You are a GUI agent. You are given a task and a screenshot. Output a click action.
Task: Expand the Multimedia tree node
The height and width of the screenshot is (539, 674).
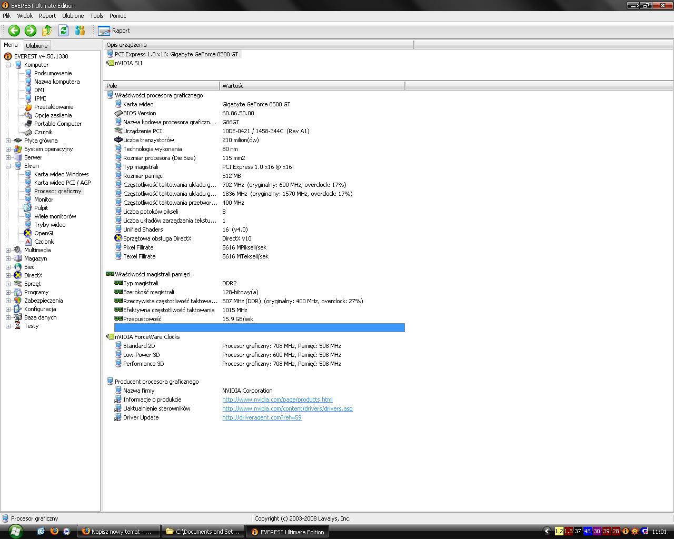[8, 250]
